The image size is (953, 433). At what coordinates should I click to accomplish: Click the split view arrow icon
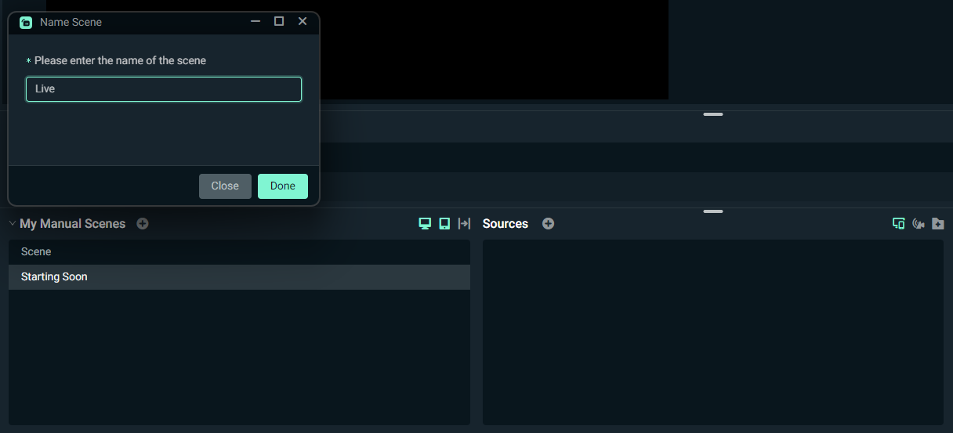point(464,224)
